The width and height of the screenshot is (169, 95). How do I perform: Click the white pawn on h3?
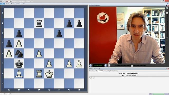79,64
